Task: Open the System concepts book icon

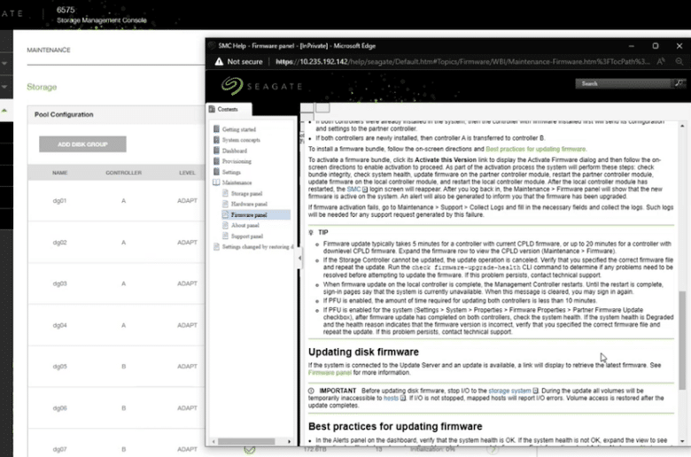Action: point(216,140)
